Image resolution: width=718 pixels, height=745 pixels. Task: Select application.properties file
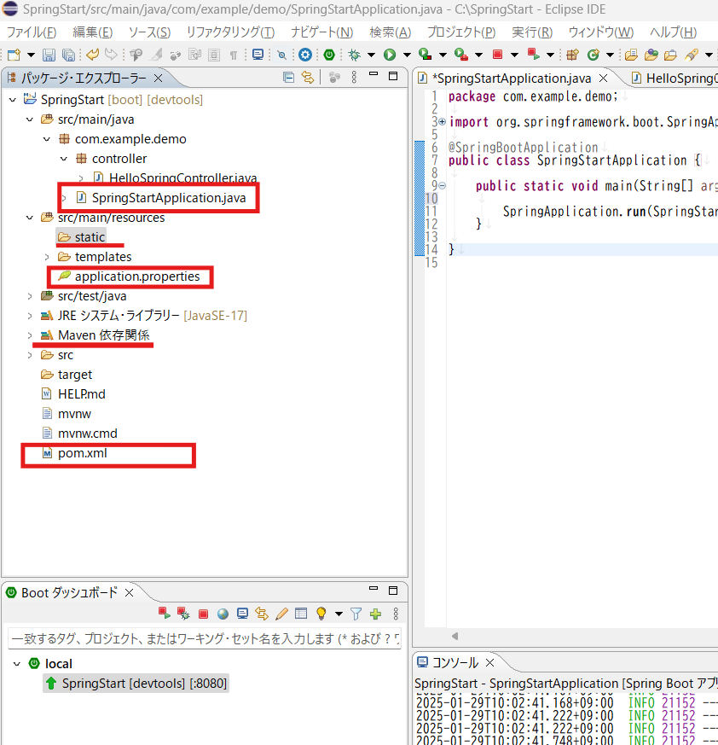(x=136, y=276)
